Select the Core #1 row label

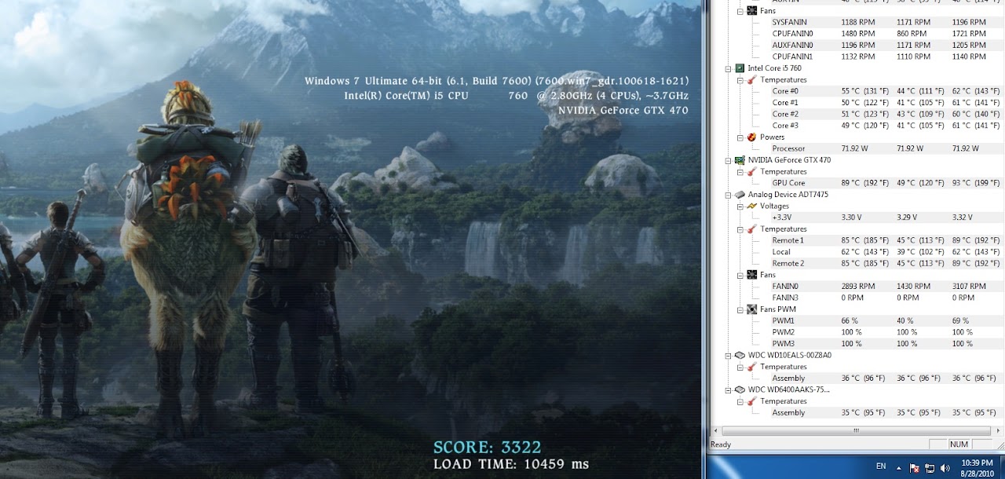pos(785,103)
